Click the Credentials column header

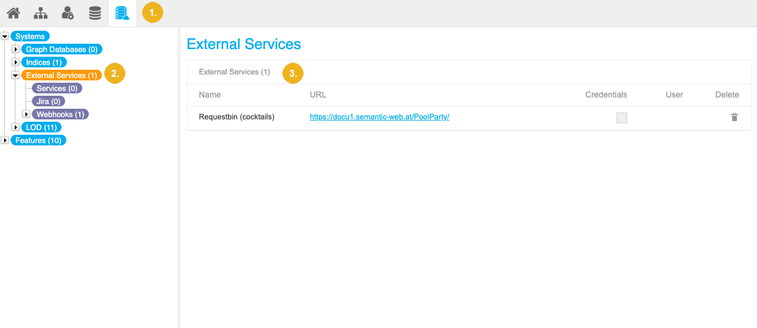606,95
